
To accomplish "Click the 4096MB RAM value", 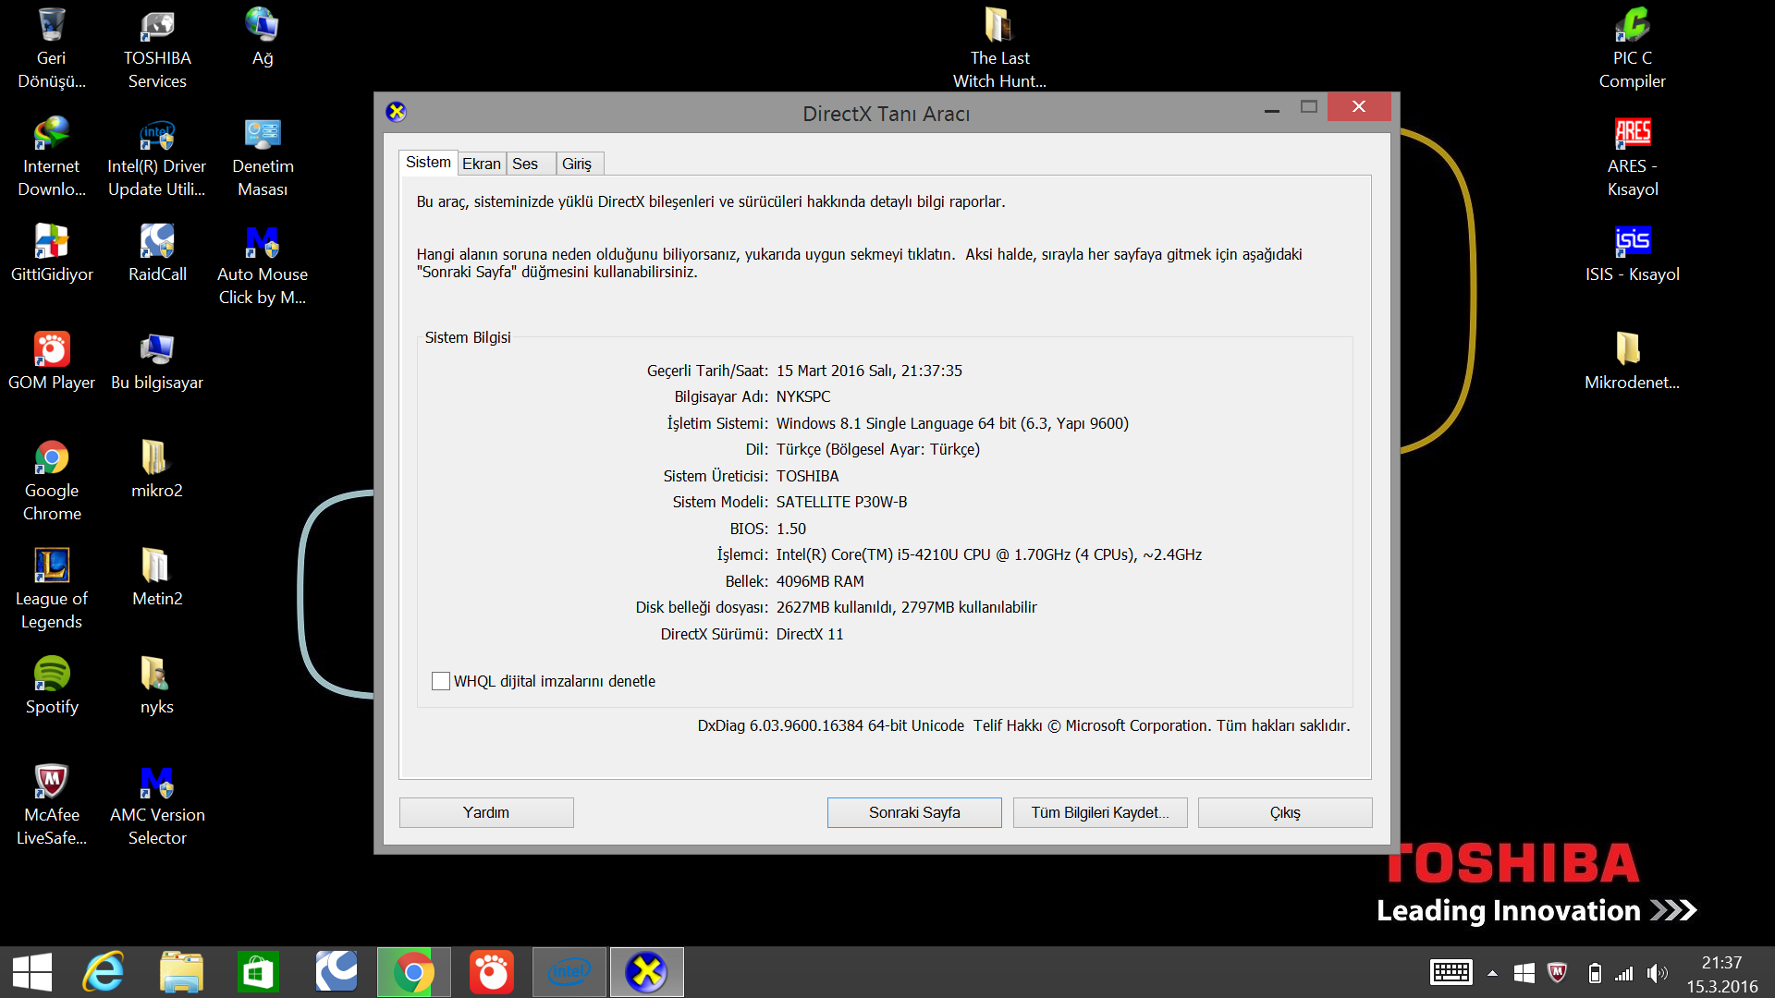I will coord(820,581).
